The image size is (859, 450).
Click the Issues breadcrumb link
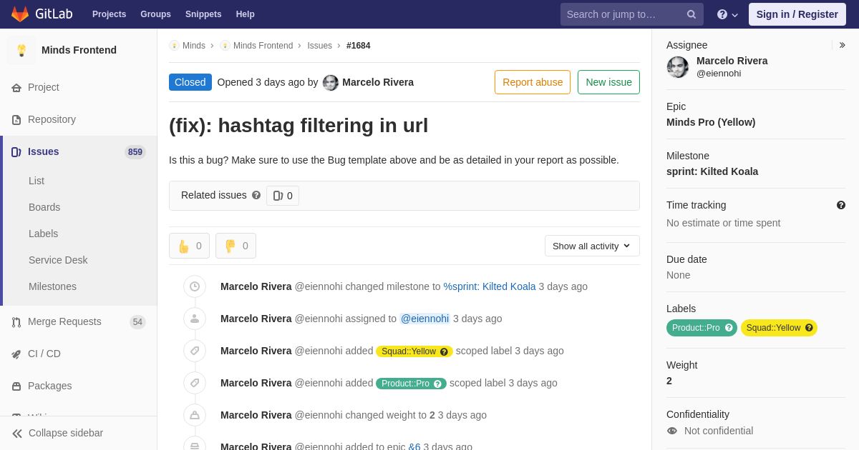point(319,46)
